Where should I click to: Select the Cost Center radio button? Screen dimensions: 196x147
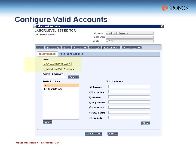click(x=90, y=113)
